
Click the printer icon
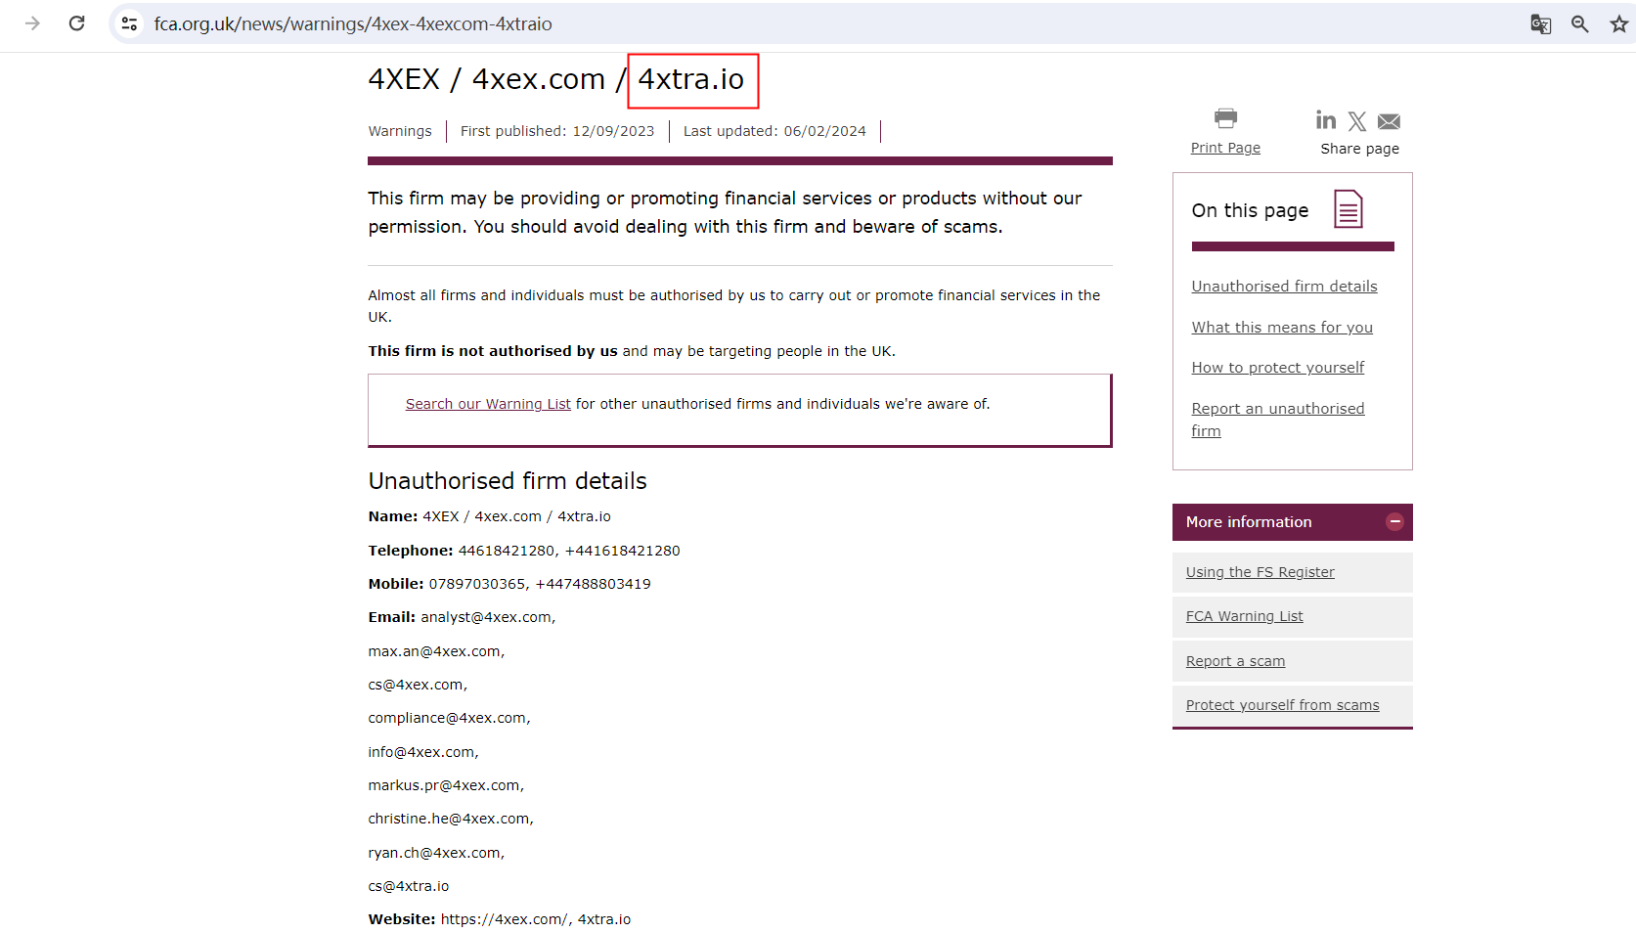click(1225, 118)
